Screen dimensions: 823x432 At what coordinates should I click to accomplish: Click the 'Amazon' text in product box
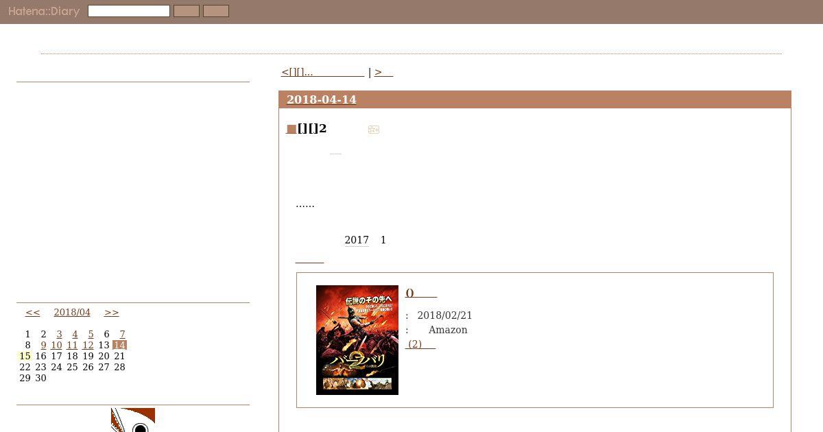(448, 330)
